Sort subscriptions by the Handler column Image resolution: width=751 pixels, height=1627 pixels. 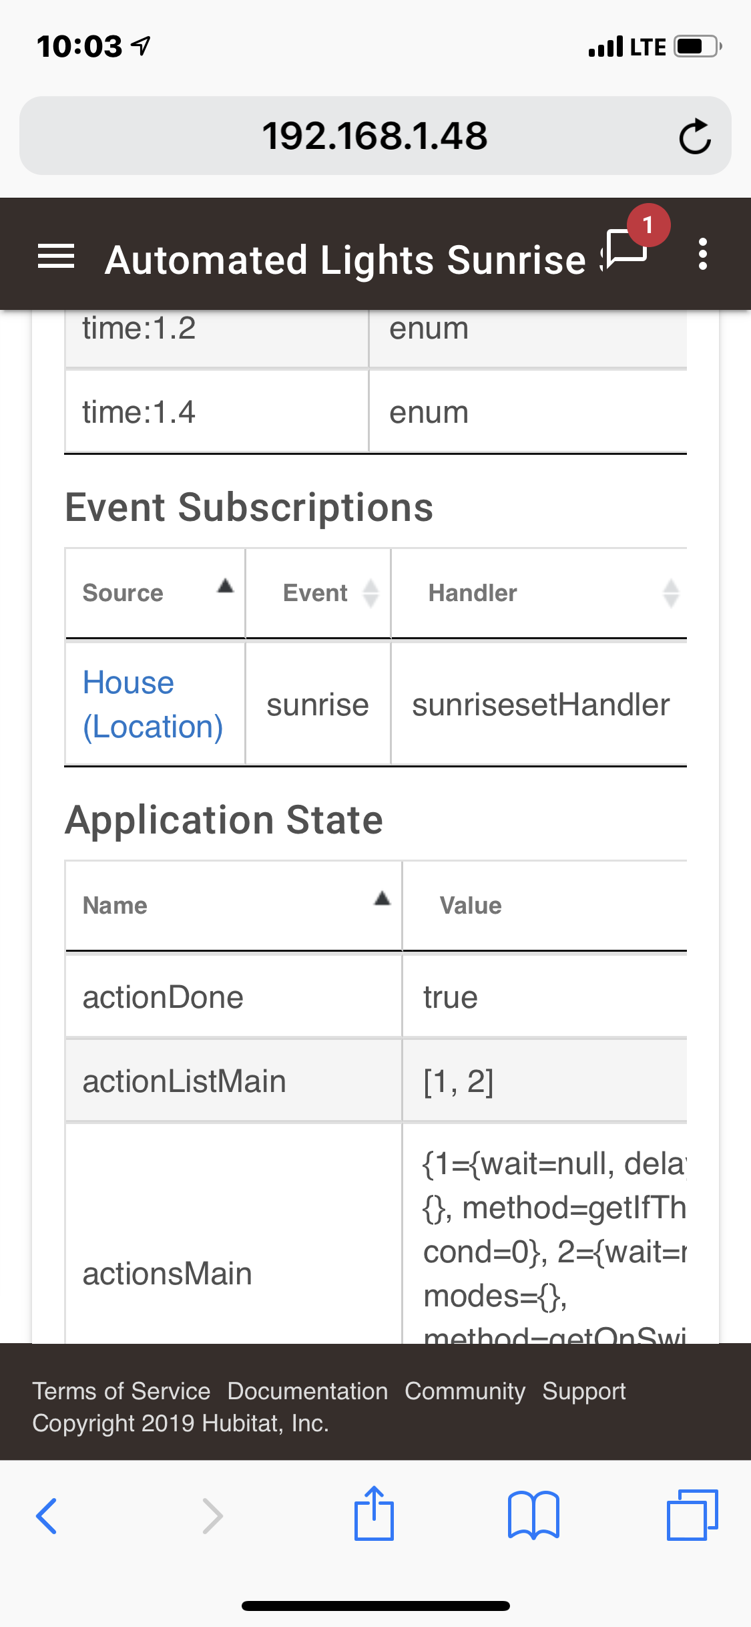click(538, 593)
